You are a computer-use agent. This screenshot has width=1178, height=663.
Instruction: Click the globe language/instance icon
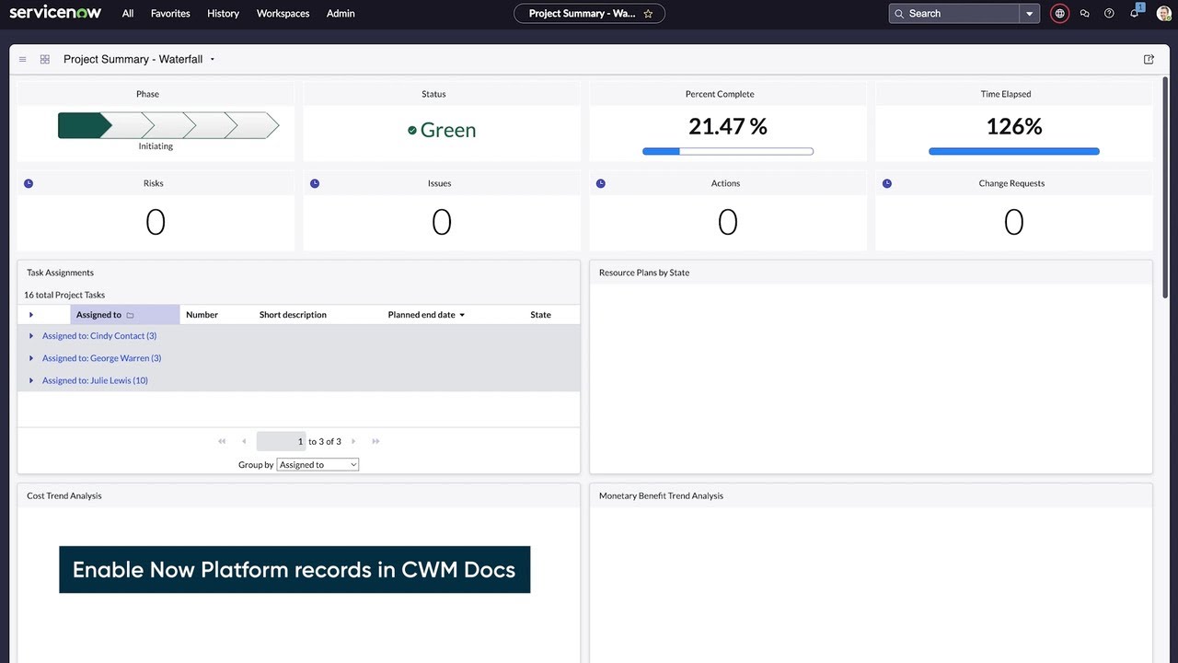click(1059, 13)
